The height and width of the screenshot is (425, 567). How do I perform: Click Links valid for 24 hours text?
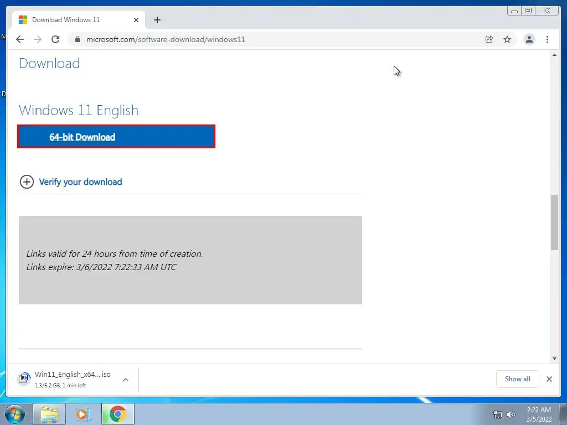click(x=115, y=253)
